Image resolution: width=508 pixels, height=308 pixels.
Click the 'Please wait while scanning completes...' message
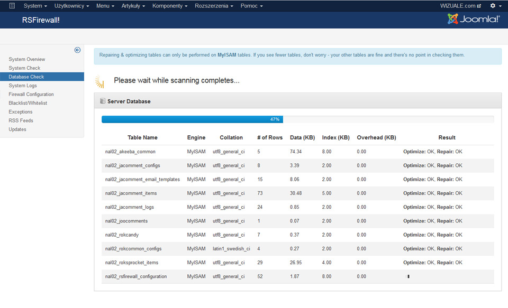coord(177,80)
